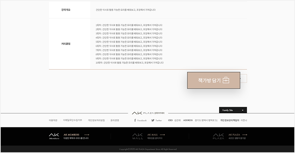Click the 10회차 curriculum line

point(130,63)
